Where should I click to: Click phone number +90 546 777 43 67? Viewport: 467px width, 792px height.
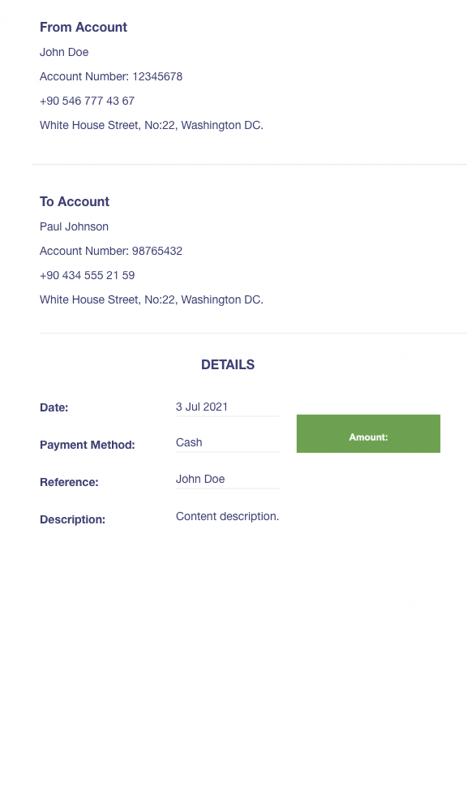(x=88, y=101)
